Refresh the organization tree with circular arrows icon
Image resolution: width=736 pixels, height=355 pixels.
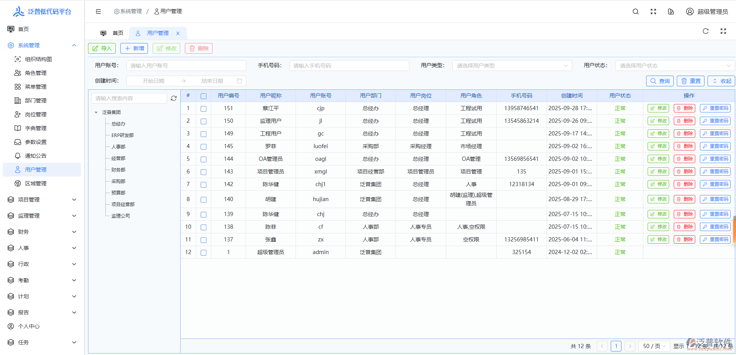click(x=173, y=98)
